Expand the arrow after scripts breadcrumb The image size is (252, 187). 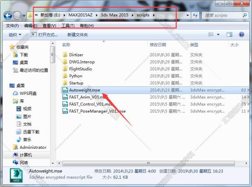coord(154,15)
